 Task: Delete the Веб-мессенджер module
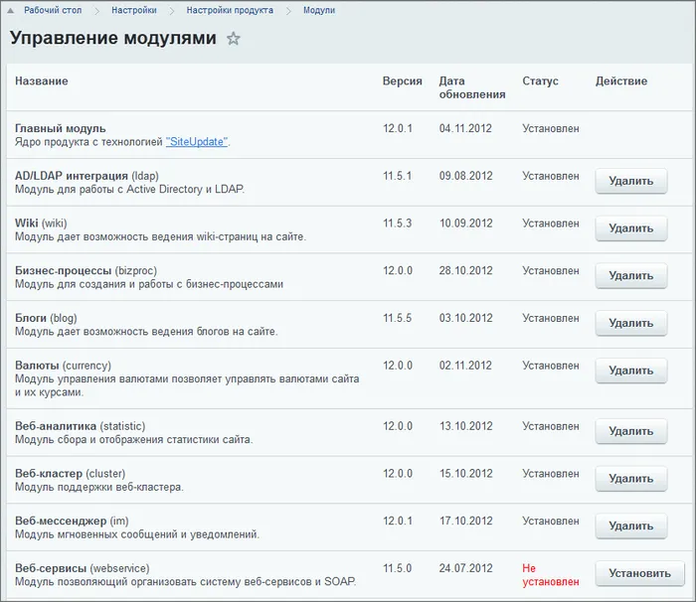pyautogui.click(x=630, y=526)
